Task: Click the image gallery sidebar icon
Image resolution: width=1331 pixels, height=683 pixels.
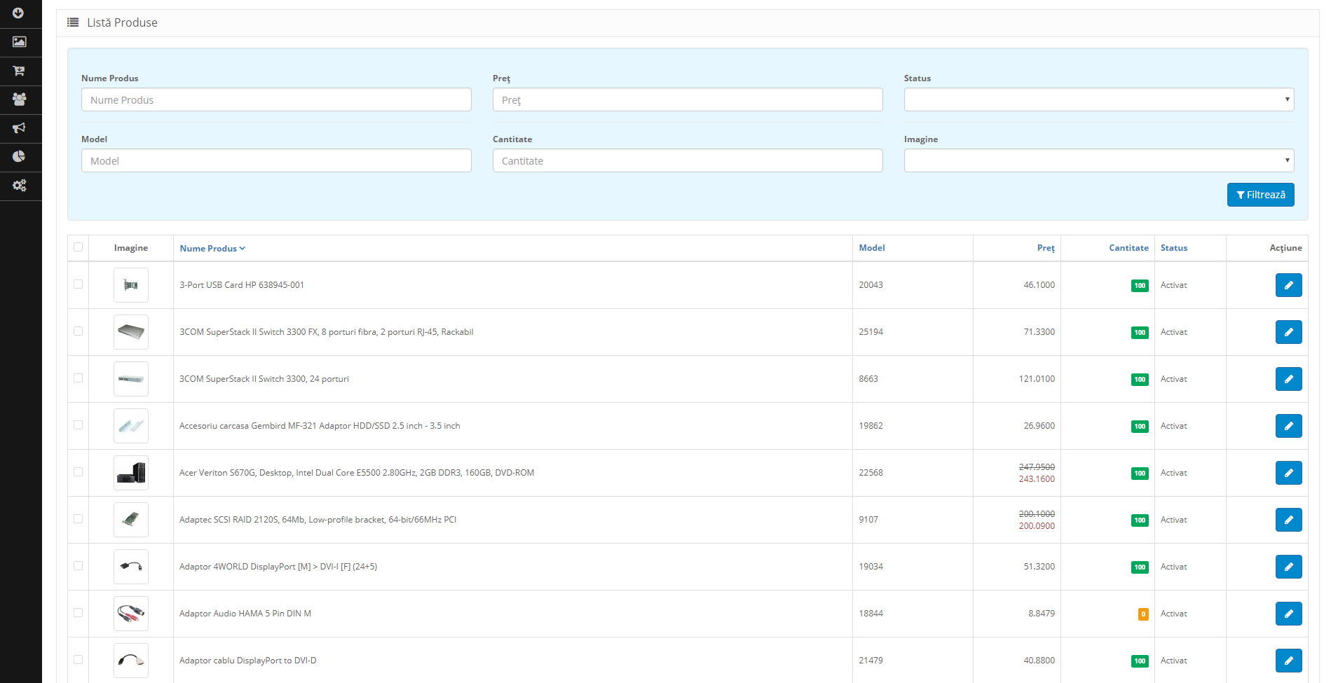Action: pyautogui.click(x=19, y=42)
